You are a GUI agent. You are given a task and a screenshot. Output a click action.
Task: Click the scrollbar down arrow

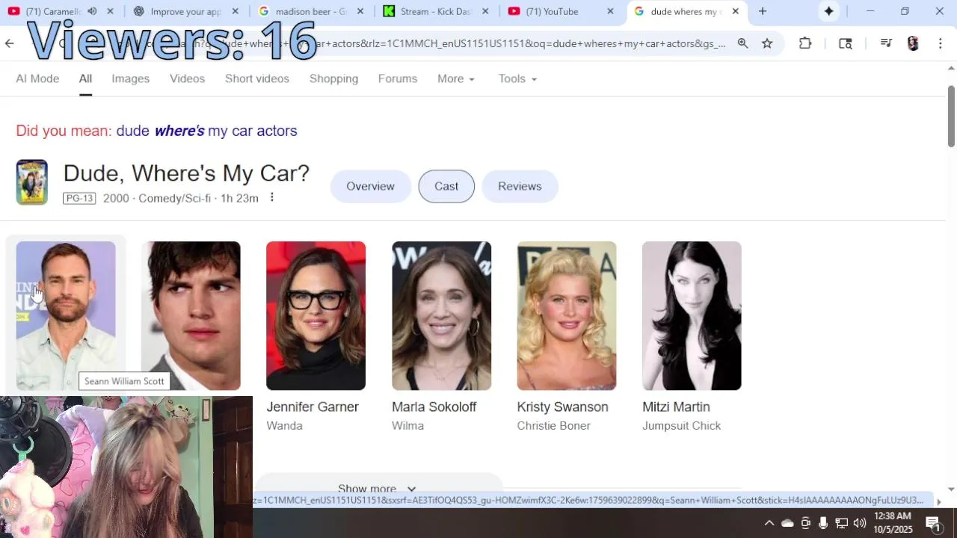point(951,489)
